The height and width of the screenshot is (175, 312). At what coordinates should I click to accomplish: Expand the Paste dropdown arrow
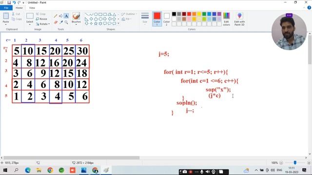6,24
